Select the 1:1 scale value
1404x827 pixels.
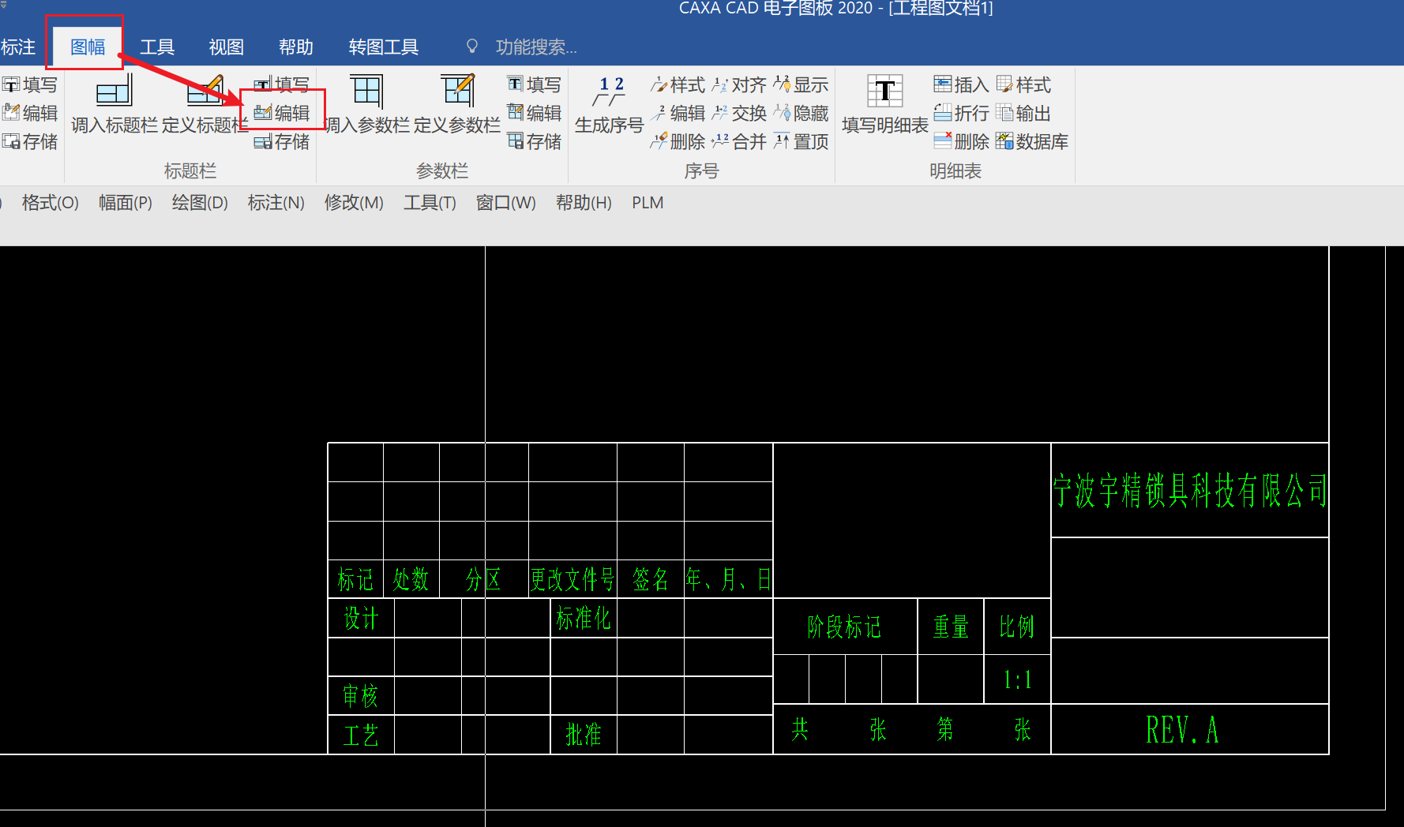[x=1017, y=679]
